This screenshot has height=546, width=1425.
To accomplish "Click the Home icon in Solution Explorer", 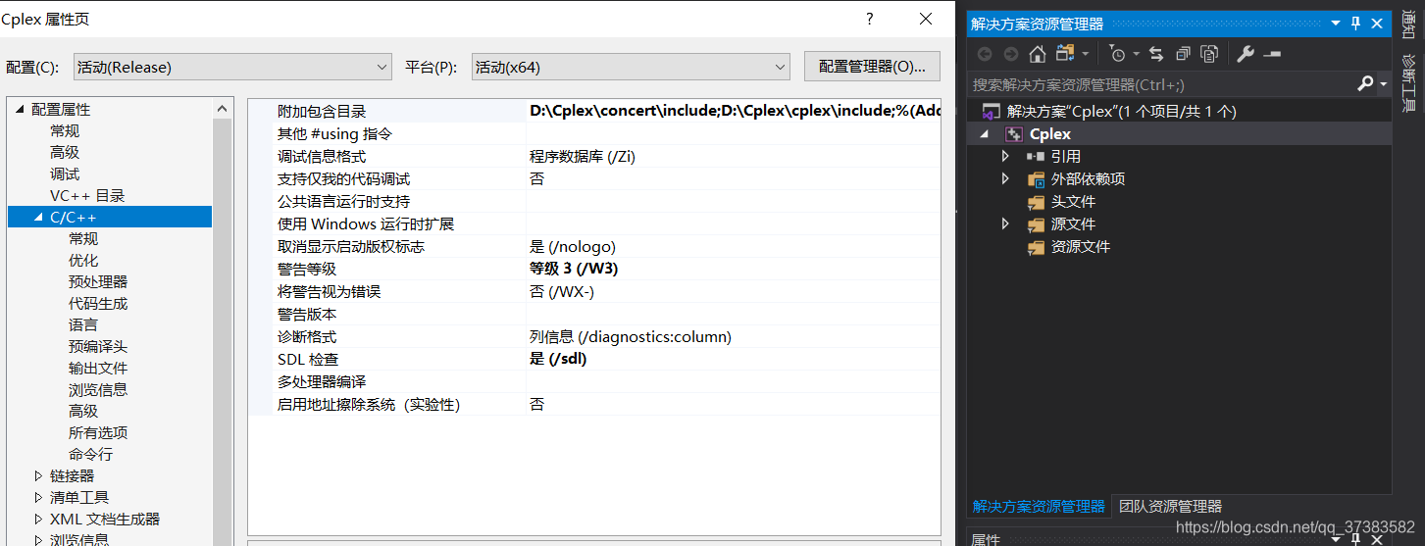I will 1038,54.
